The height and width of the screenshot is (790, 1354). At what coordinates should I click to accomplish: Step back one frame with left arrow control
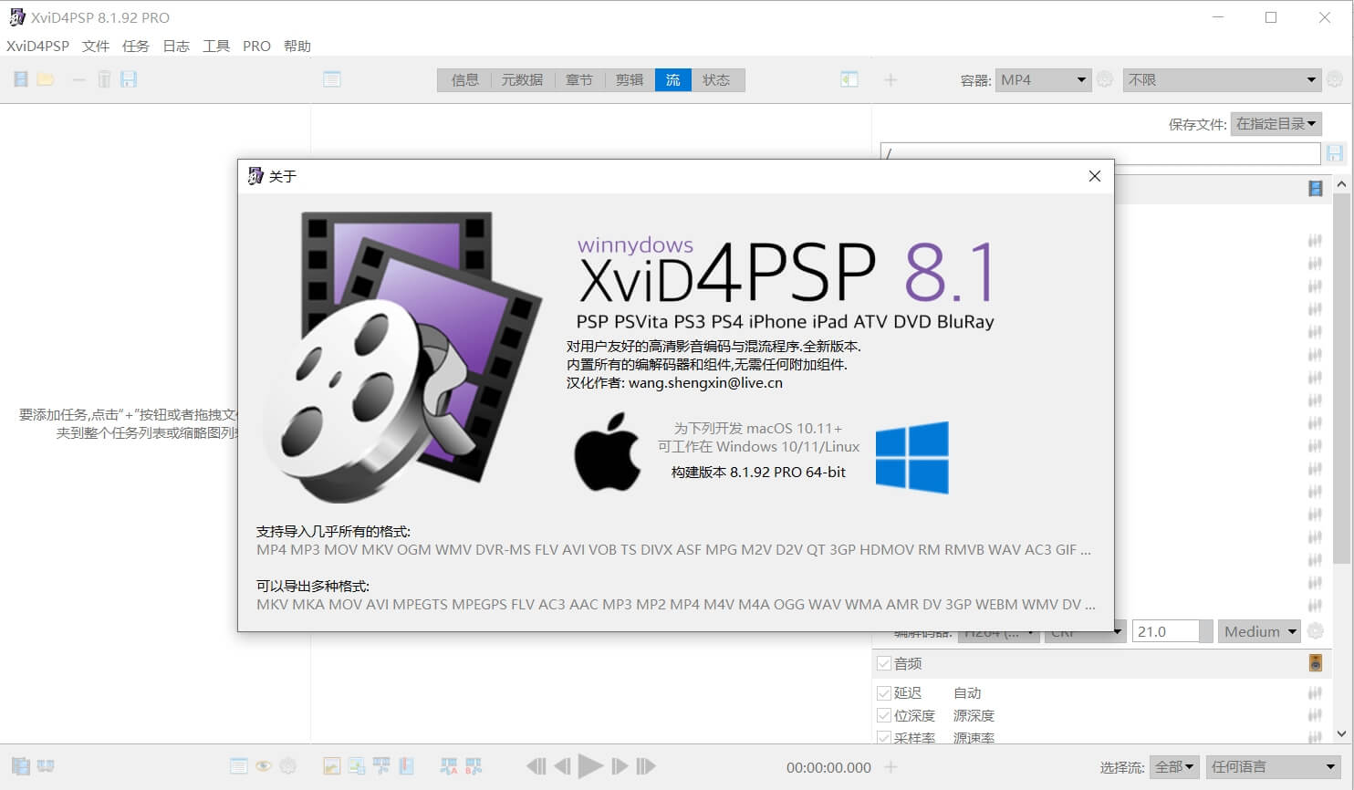tap(563, 766)
